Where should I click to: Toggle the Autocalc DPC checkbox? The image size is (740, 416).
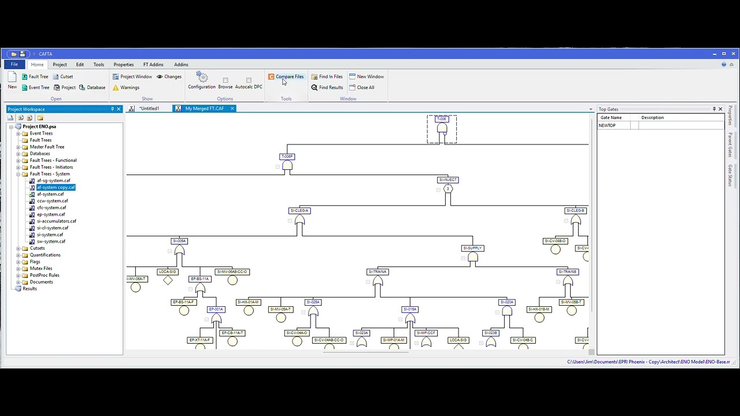[249, 80]
